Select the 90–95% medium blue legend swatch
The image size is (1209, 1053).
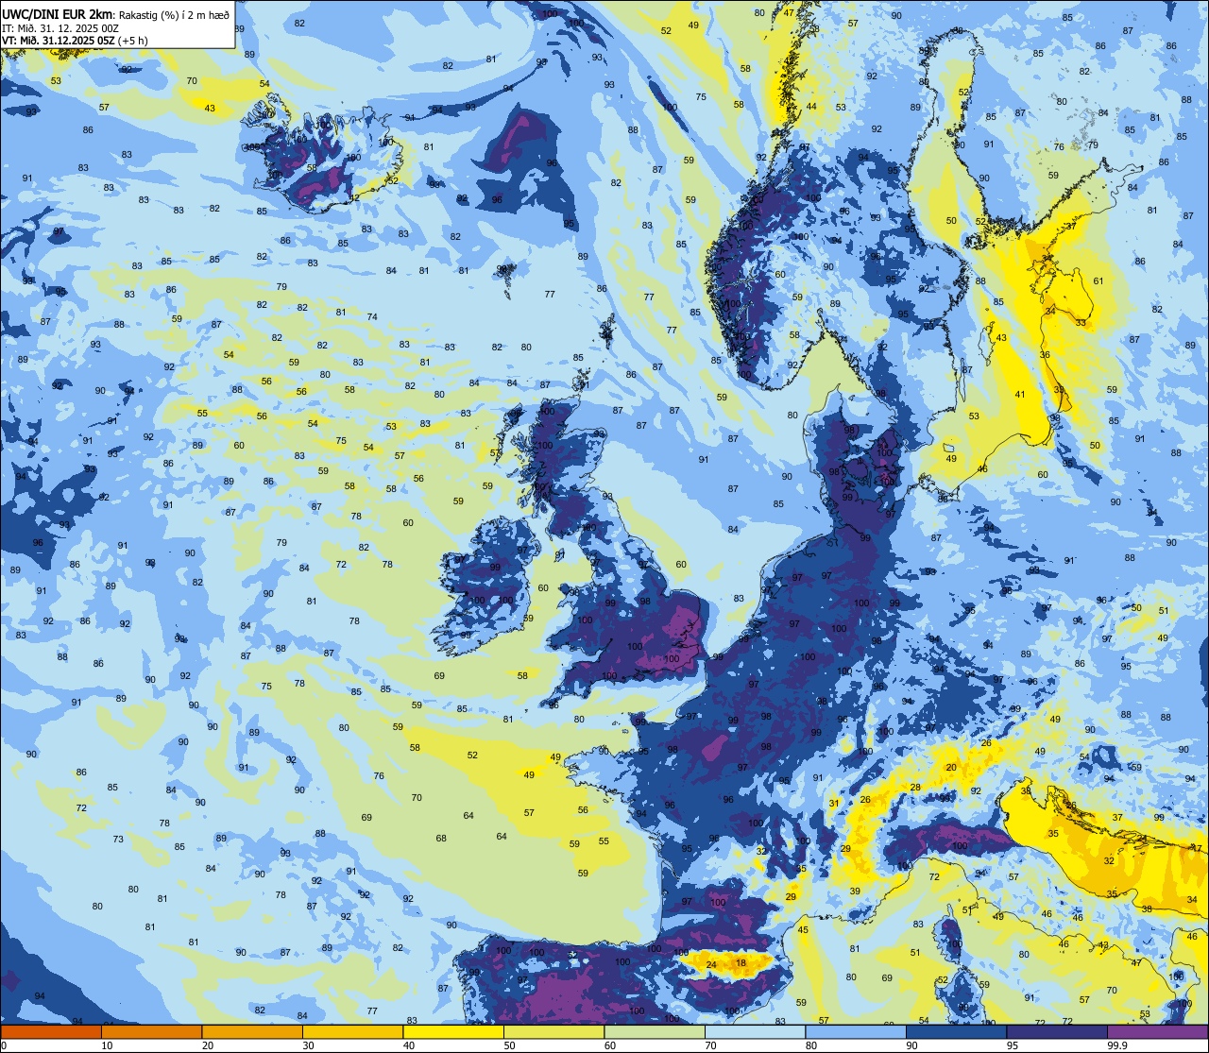tap(956, 1031)
